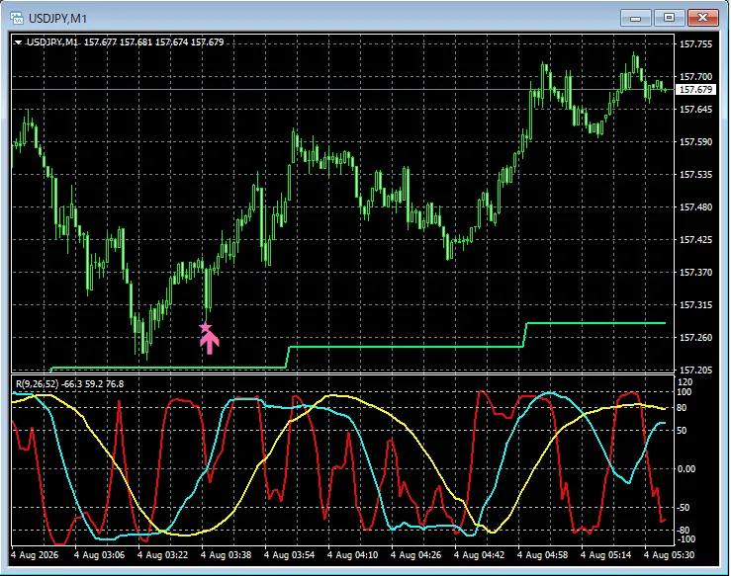
Task: Click the indicator scale value 120
Action: (x=685, y=382)
